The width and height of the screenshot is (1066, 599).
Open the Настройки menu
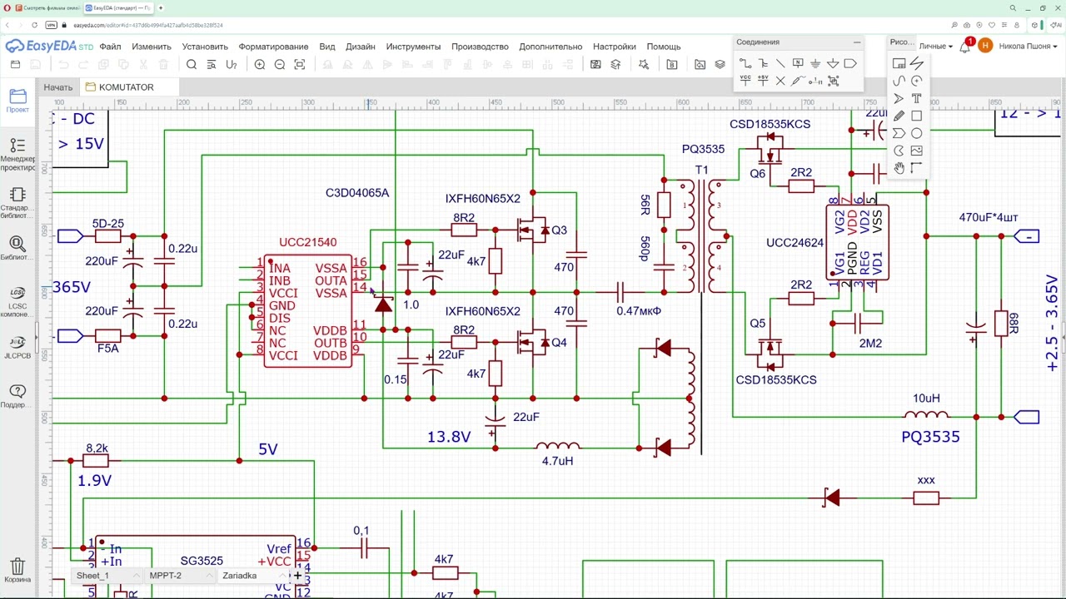614,47
